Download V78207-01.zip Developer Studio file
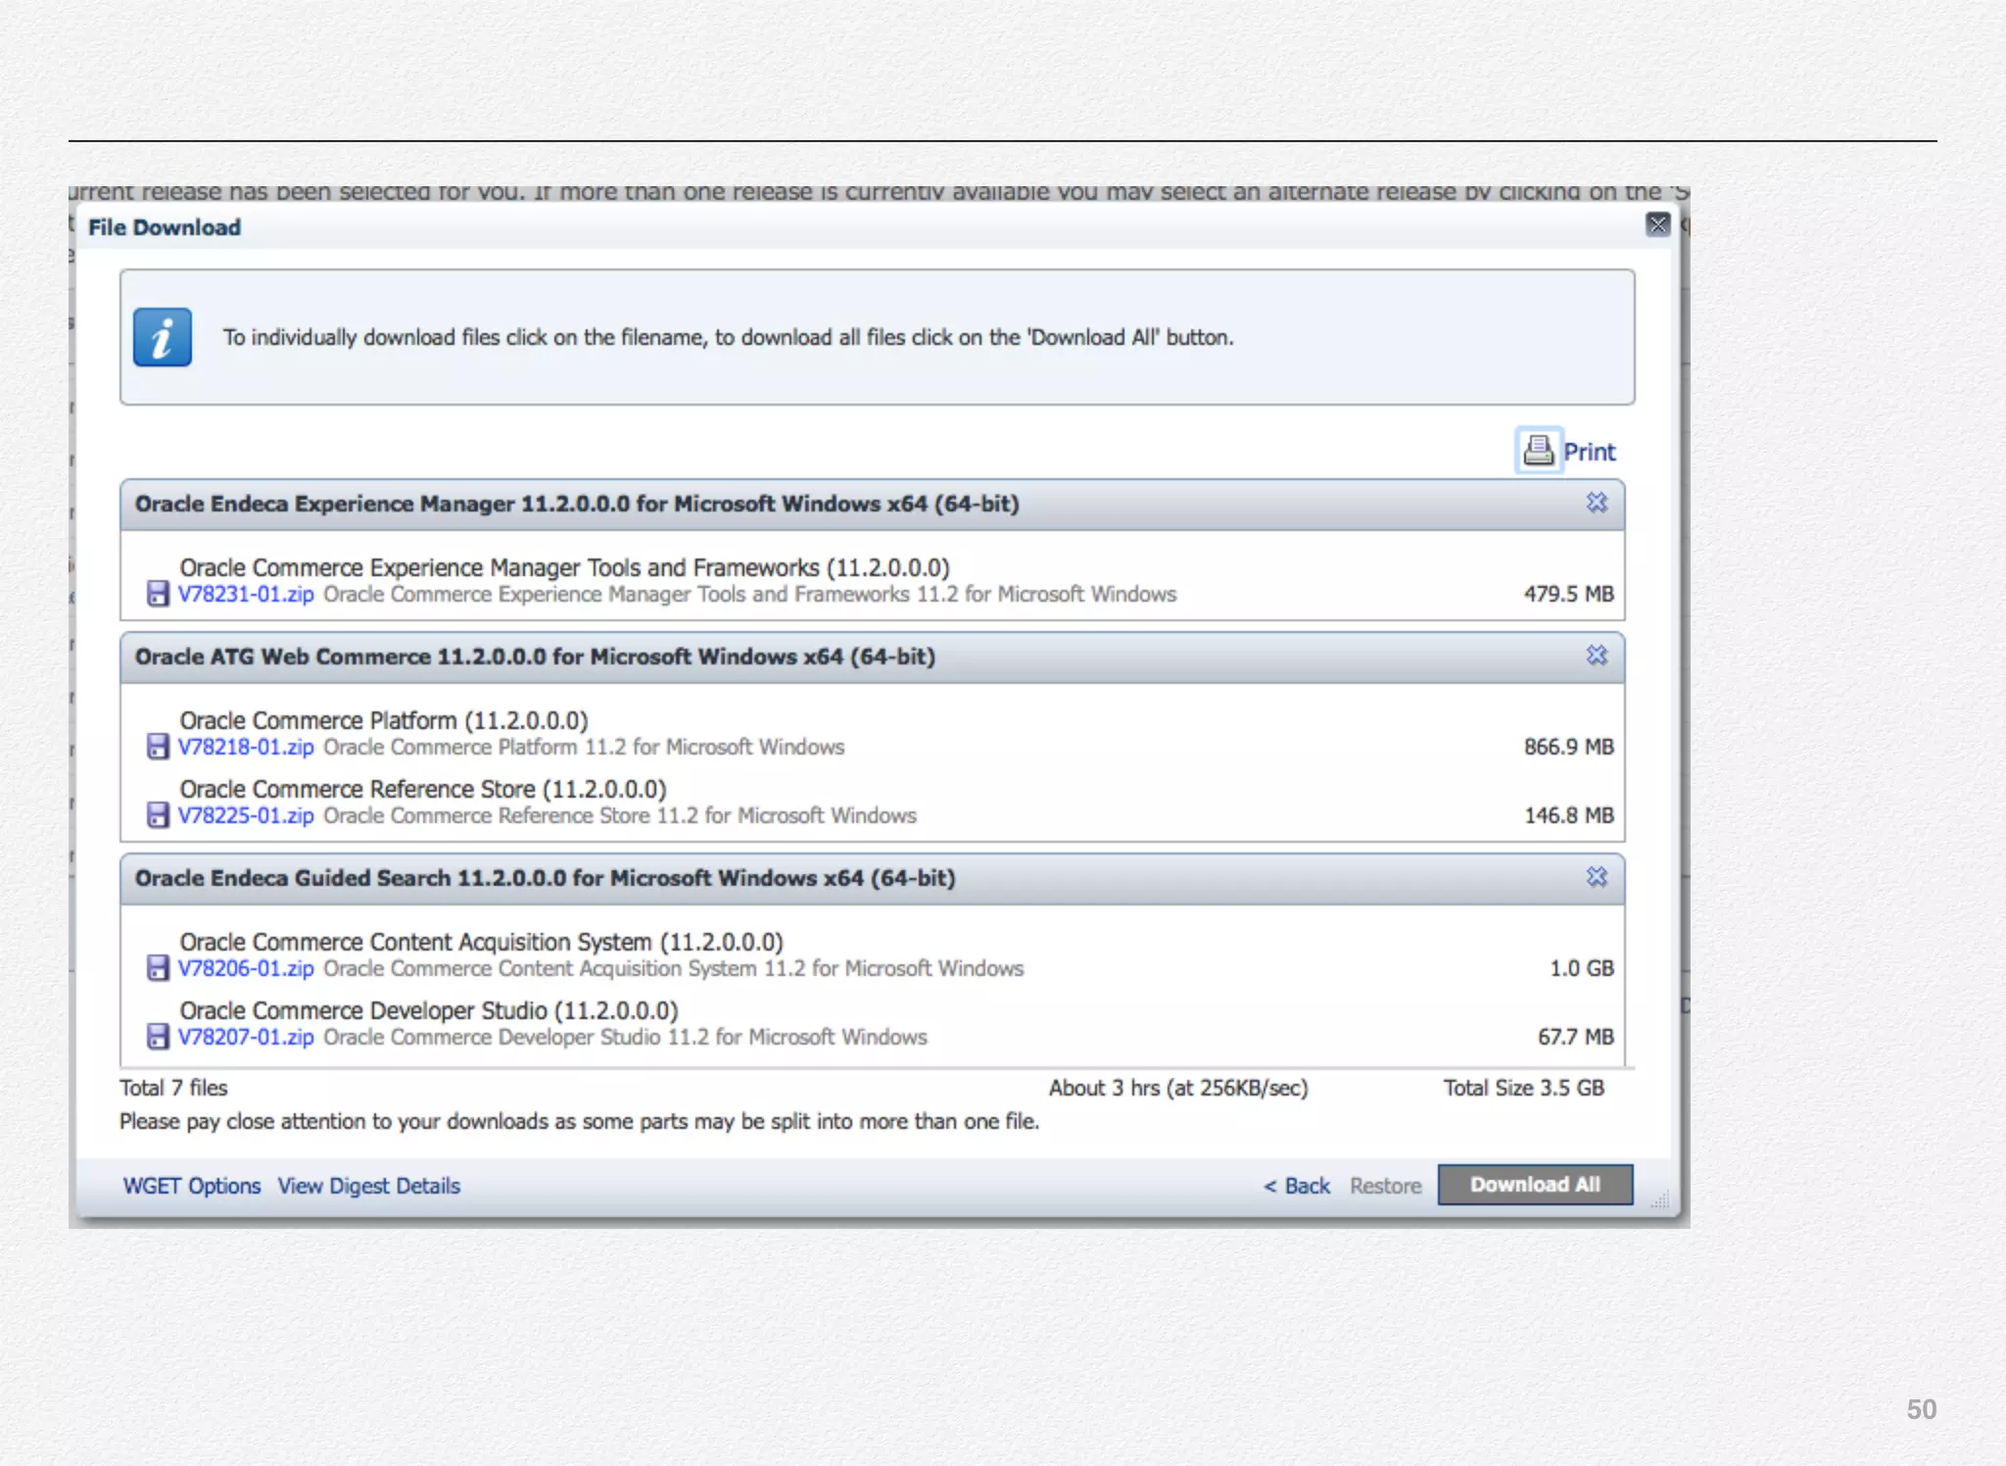The height and width of the screenshot is (1466, 2006). [246, 1037]
